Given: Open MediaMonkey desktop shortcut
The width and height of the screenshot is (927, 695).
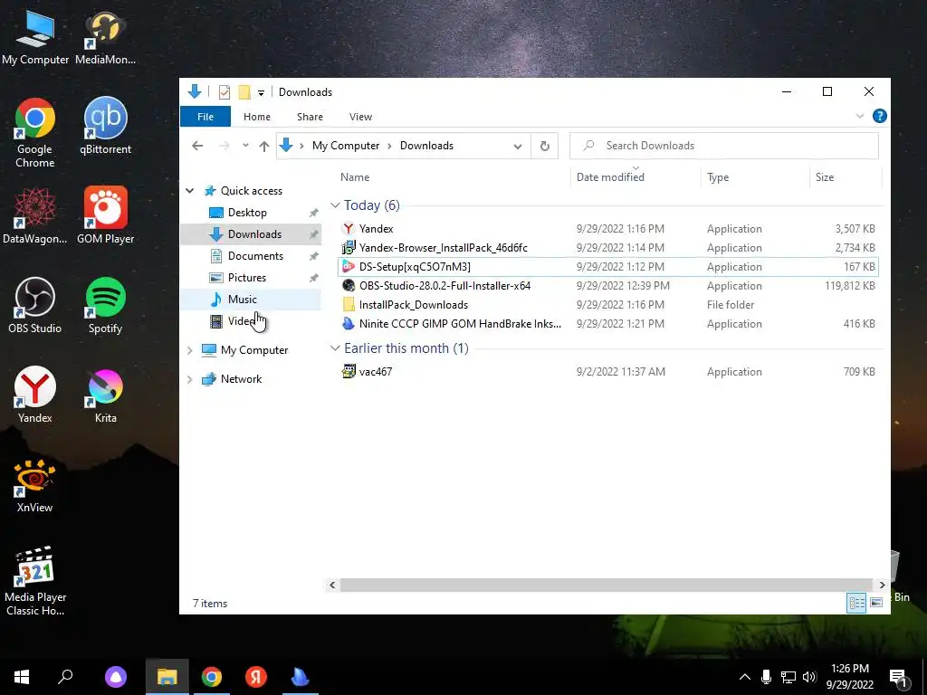Looking at the screenshot, I should click(105, 36).
